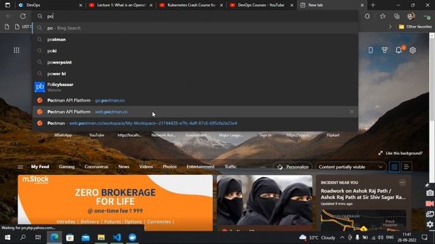Switch to DevOps Courses - YouTube tab
The image size is (435, 244).
pyautogui.click(x=262, y=5)
